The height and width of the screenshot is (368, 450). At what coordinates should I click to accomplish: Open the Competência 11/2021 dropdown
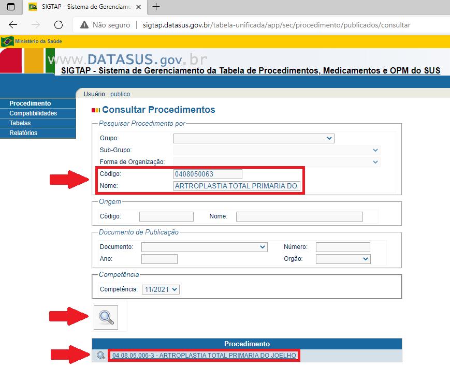click(x=161, y=289)
